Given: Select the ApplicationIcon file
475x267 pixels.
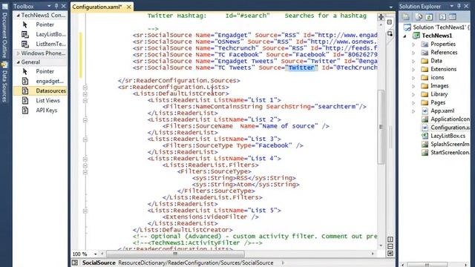Looking at the screenshot, I should [x=445, y=119].
